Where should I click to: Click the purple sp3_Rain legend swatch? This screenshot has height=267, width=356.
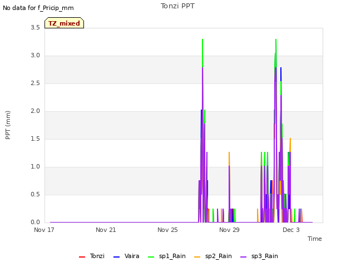[244, 257]
